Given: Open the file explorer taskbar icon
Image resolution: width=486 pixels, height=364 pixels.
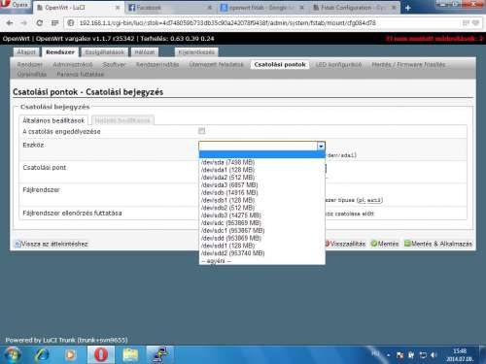Looking at the screenshot, I should click(x=130, y=354).
